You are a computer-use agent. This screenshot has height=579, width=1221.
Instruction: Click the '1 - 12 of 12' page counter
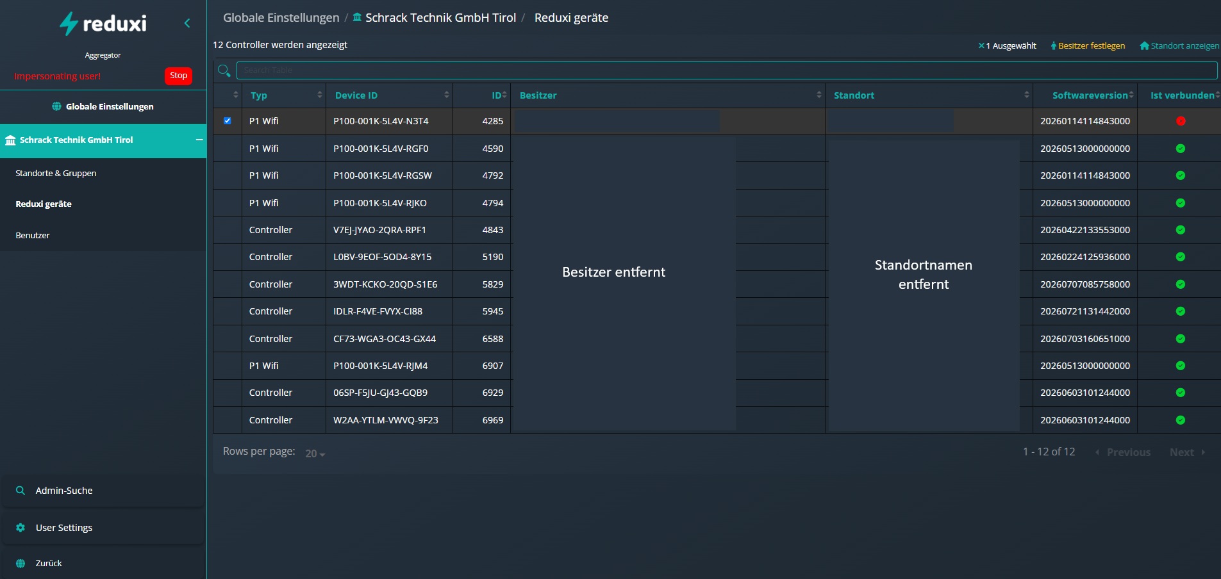pyautogui.click(x=1049, y=452)
